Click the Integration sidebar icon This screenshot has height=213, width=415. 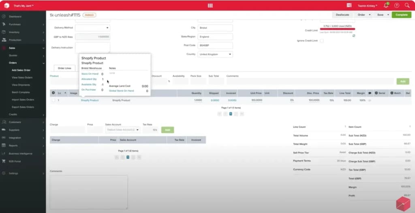tap(4, 138)
